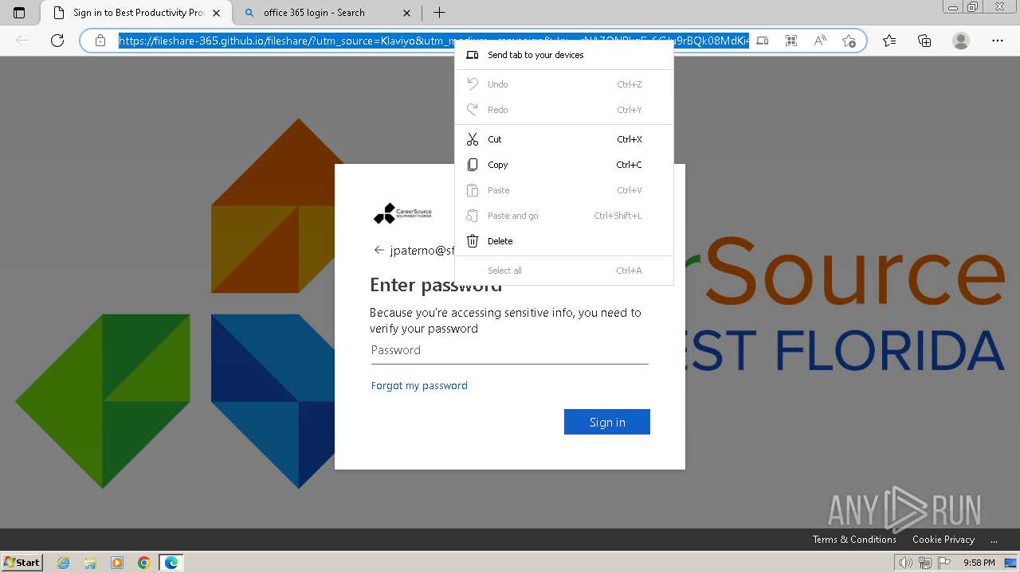Refresh the current page

[57, 41]
